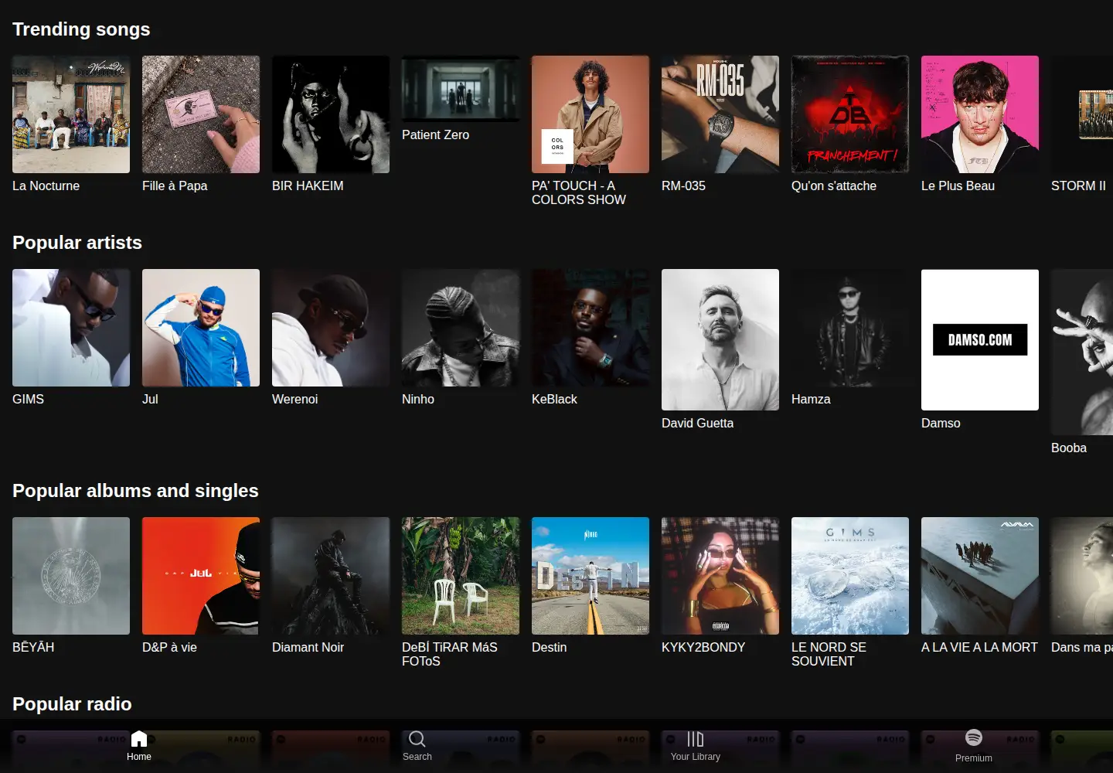
Task: Open the Popular radio section heading
Action: tap(72, 704)
